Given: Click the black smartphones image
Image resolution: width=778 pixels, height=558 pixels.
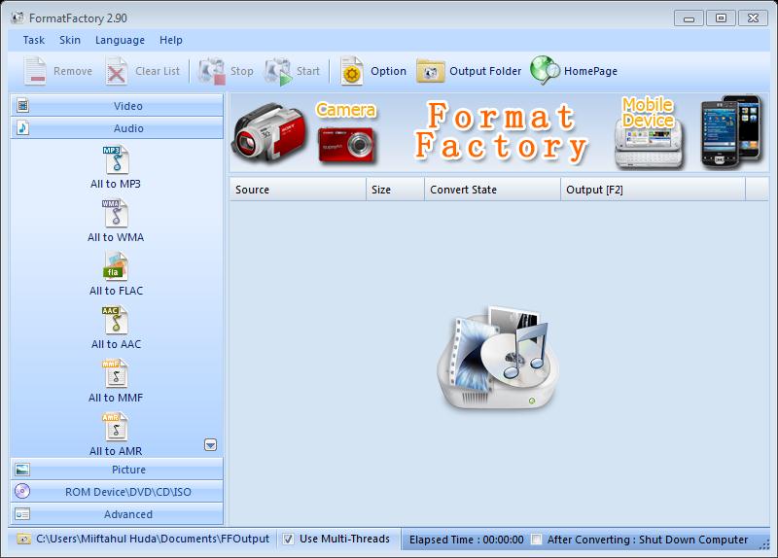Looking at the screenshot, I should tap(730, 130).
